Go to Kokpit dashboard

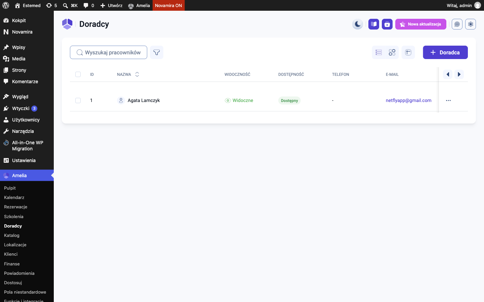pyautogui.click(x=27, y=20)
